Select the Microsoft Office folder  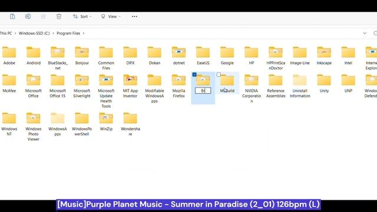click(x=34, y=86)
